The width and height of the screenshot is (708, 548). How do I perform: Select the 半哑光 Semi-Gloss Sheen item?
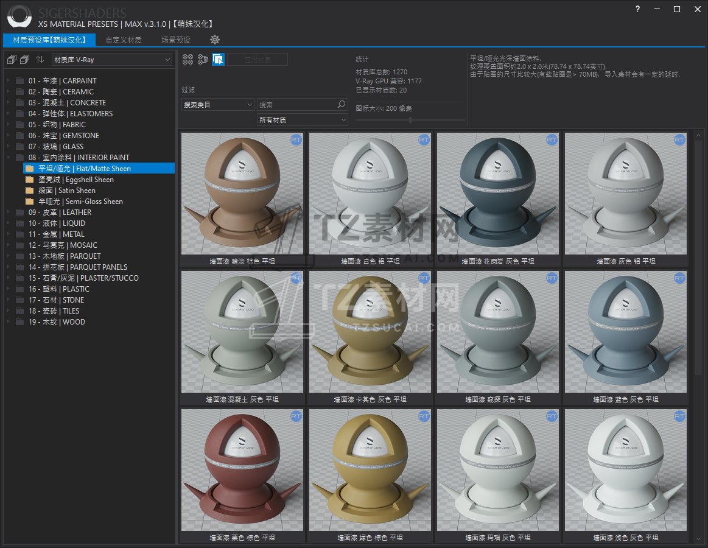pyautogui.click(x=80, y=202)
